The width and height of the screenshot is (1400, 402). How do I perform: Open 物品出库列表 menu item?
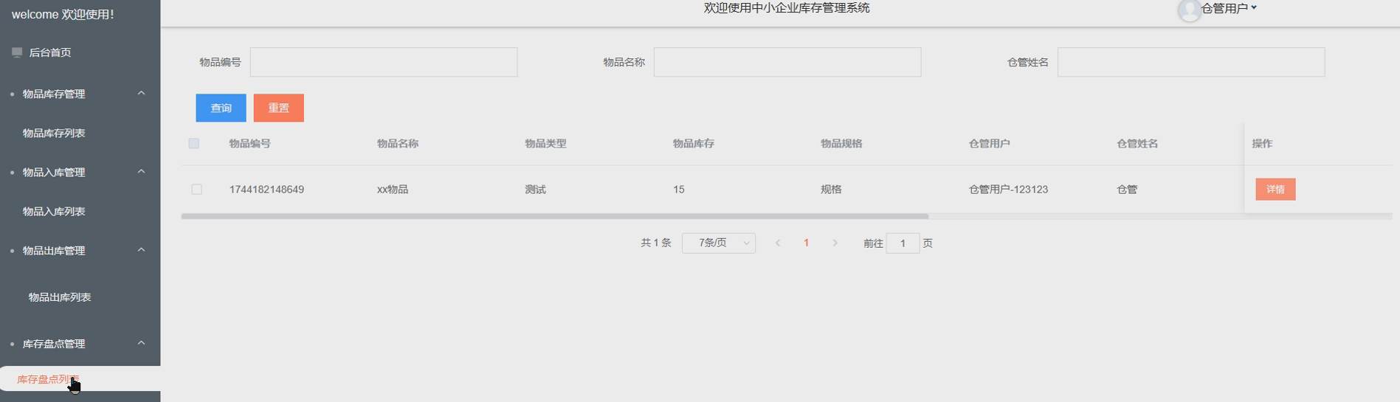click(60, 297)
